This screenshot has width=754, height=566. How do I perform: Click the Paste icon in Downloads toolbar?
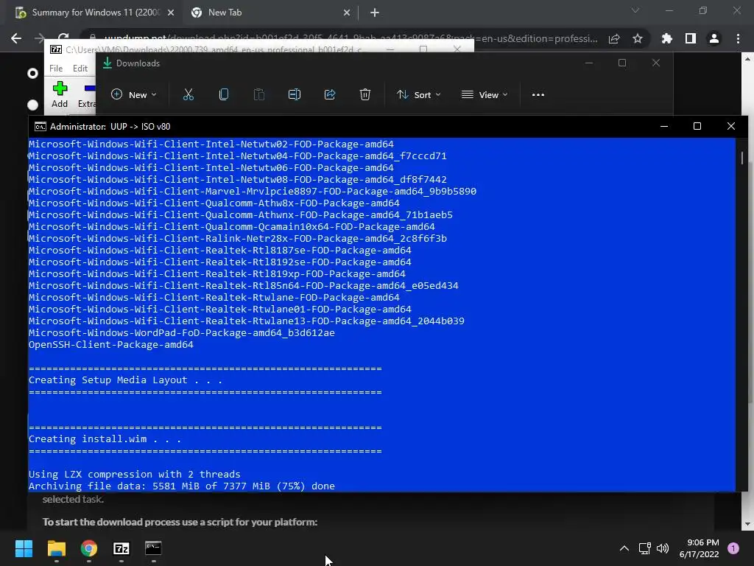click(258, 95)
